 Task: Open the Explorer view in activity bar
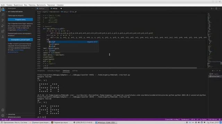click(x=3, y=9)
